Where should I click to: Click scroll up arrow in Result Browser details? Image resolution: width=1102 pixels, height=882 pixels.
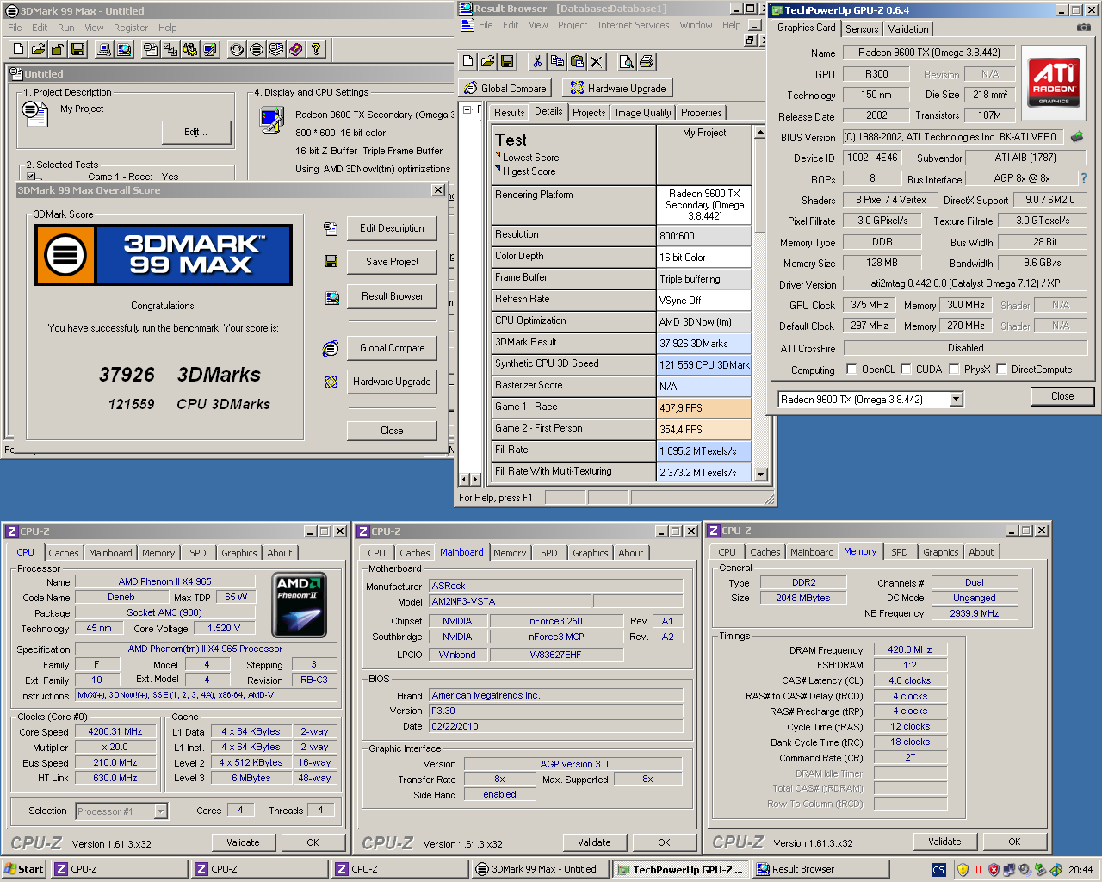pos(759,133)
